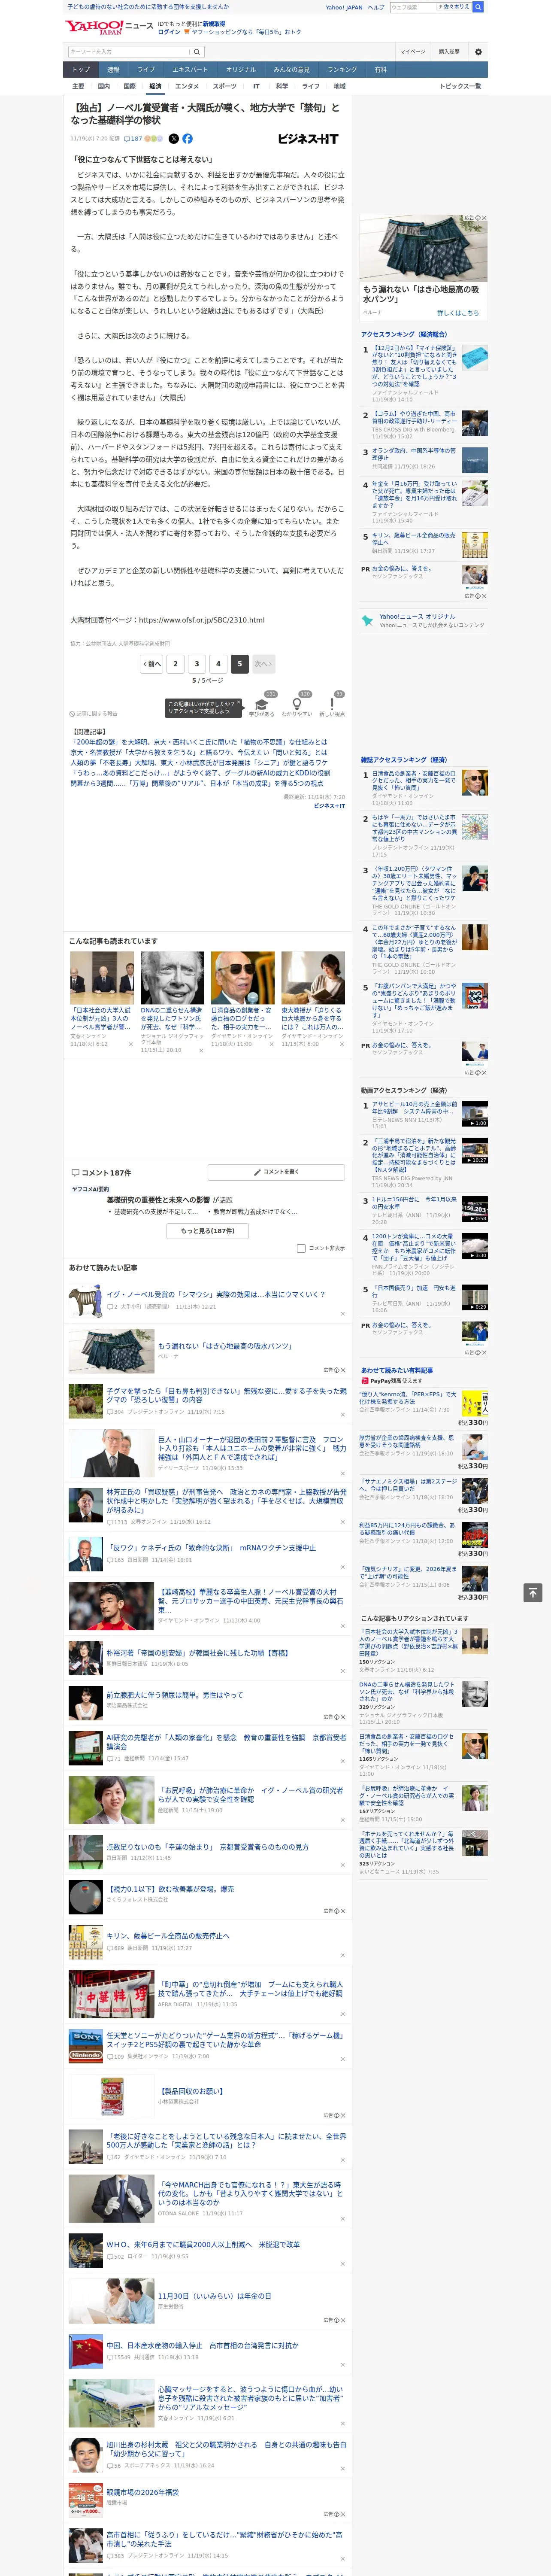Screen dimensions: 551x2576
Task: Open the 有料 menu item
Action: click(380, 69)
